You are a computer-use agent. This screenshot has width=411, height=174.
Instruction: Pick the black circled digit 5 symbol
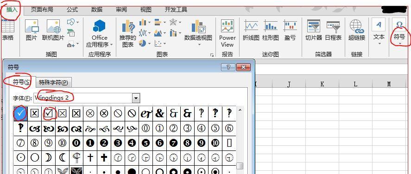[146, 143]
